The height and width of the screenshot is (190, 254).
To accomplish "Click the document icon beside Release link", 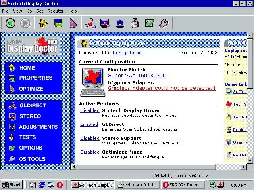I will click(x=229, y=155).
